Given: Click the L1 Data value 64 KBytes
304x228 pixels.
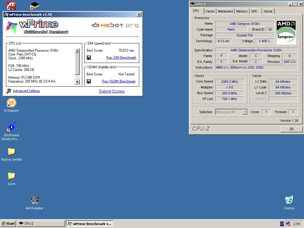Looking at the screenshot, I should 283,82.
